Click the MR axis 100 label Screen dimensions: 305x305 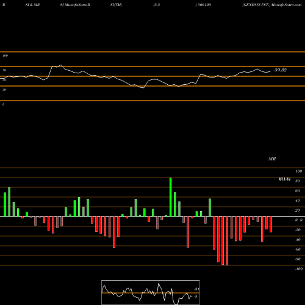click(298, 171)
